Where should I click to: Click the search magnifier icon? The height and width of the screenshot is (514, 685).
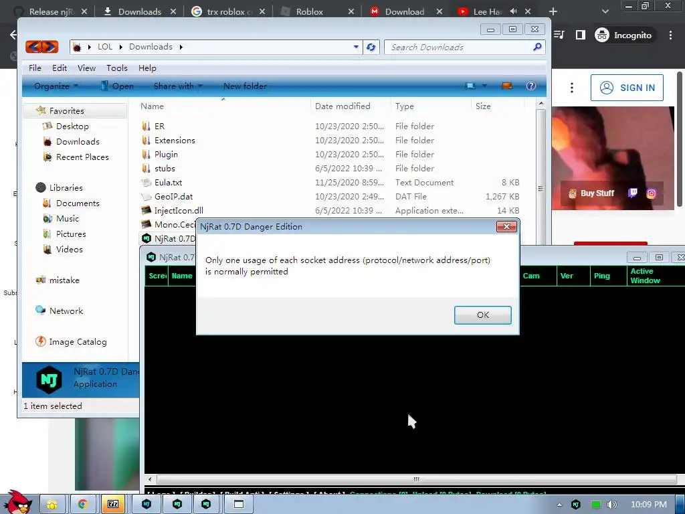[537, 47]
